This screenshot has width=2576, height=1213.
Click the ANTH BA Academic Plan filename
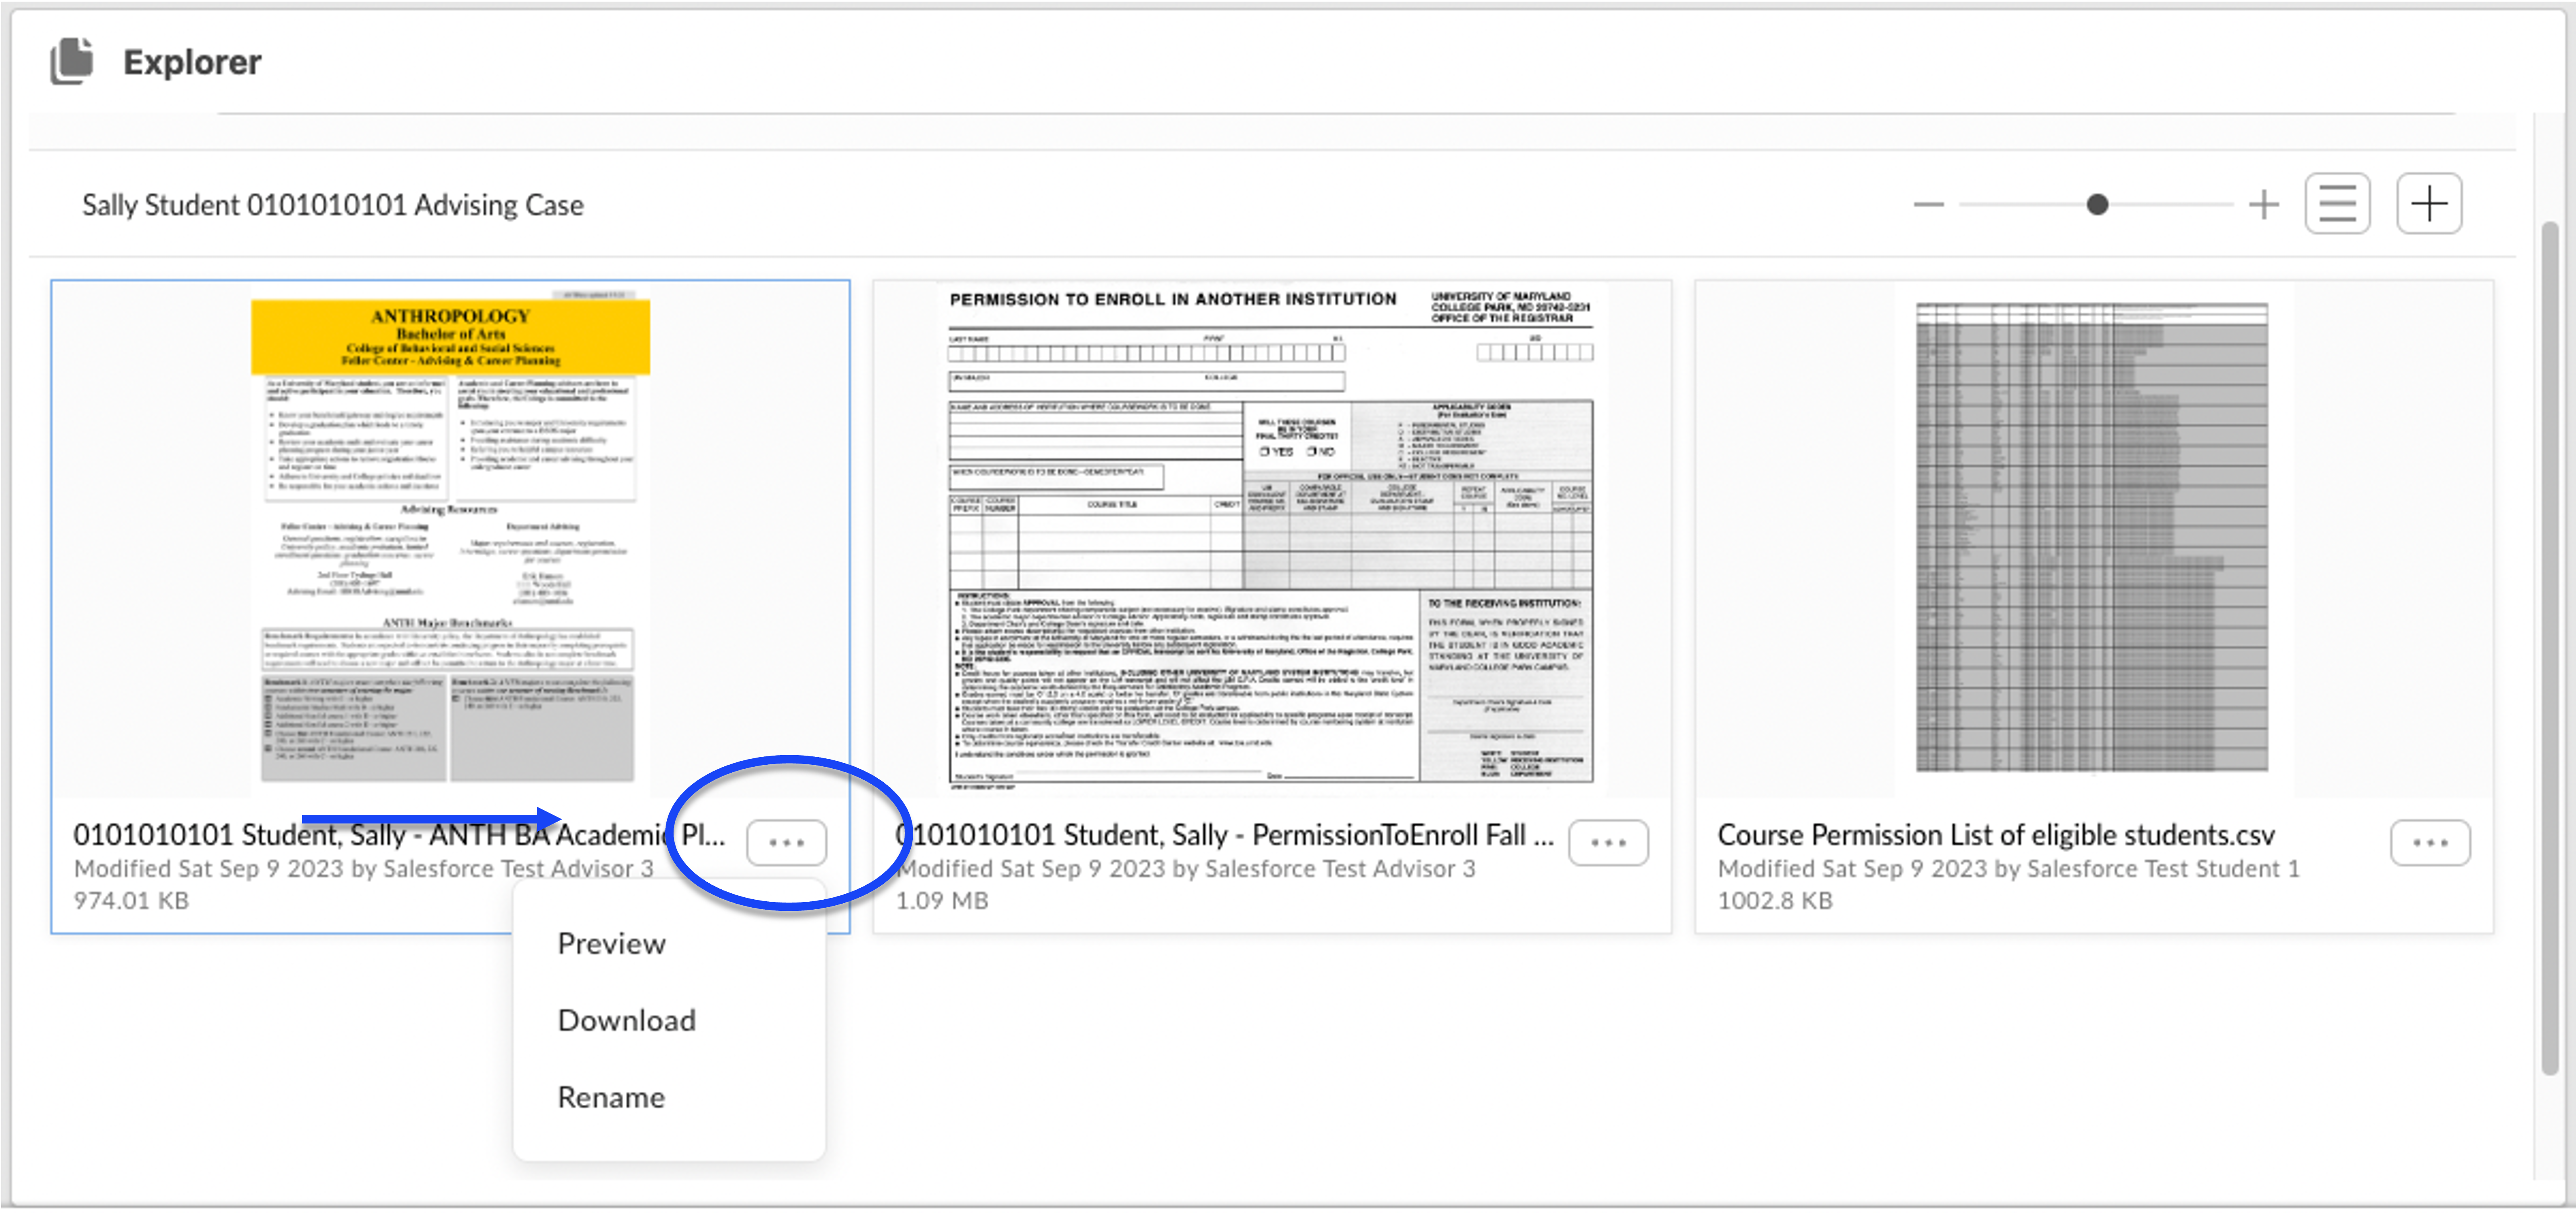click(398, 835)
